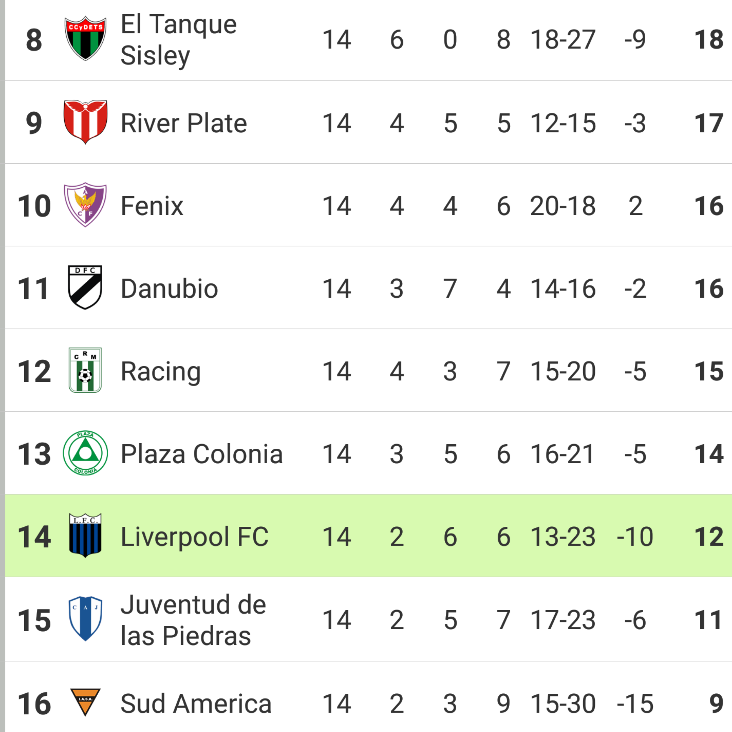
Task: Select the highlighted Liverpool FC name
Action: 194,537
